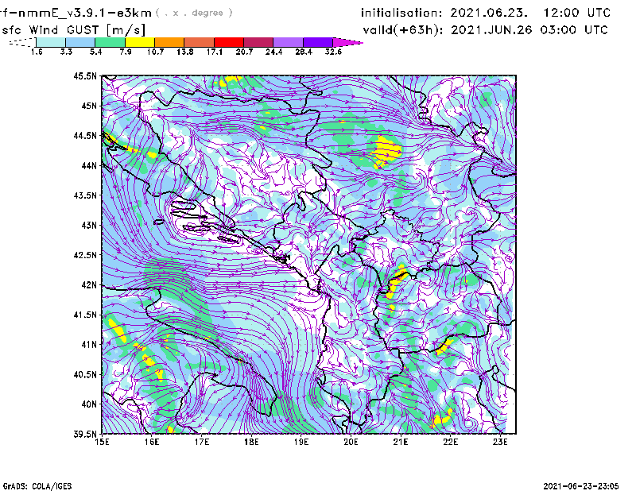
Task: Click the 44.5N latitude label
Action: pos(85,136)
